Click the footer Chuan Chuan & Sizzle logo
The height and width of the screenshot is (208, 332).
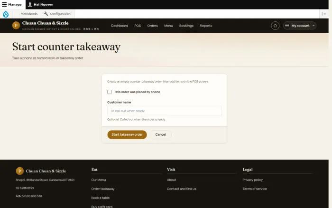pos(41,171)
